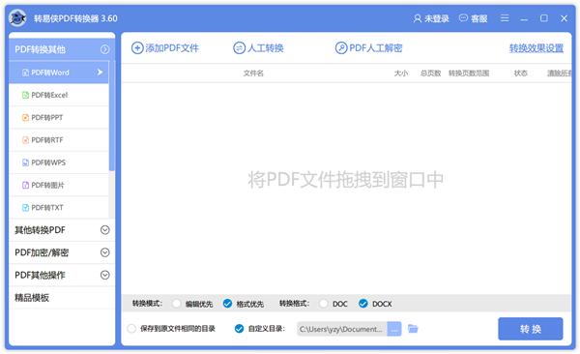
Task: Minimize the window
Action: coord(524,18)
